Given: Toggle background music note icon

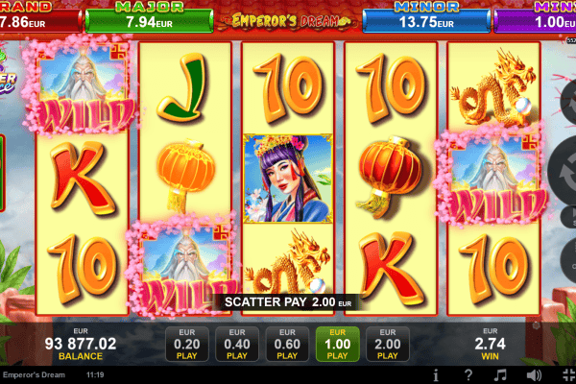Looking at the screenshot, I should pyautogui.click(x=500, y=375).
